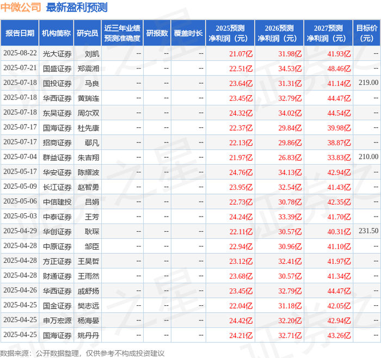Click target price 219.00
Viewport: 381px width, 358px height.
coord(368,83)
